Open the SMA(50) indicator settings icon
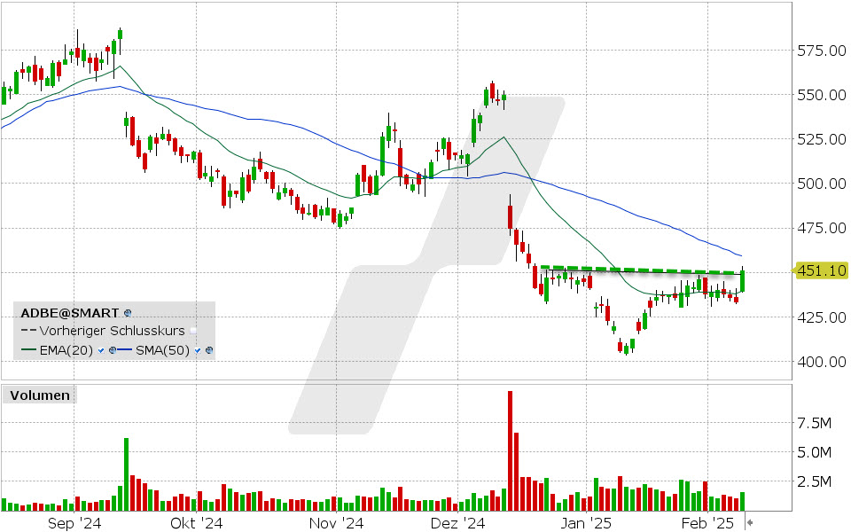 point(209,351)
